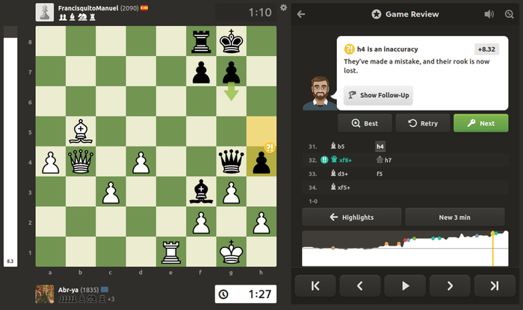The width and height of the screenshot is (523, 310).
Task: Mute sound with the speaker icon
Action: click(489, 13)
